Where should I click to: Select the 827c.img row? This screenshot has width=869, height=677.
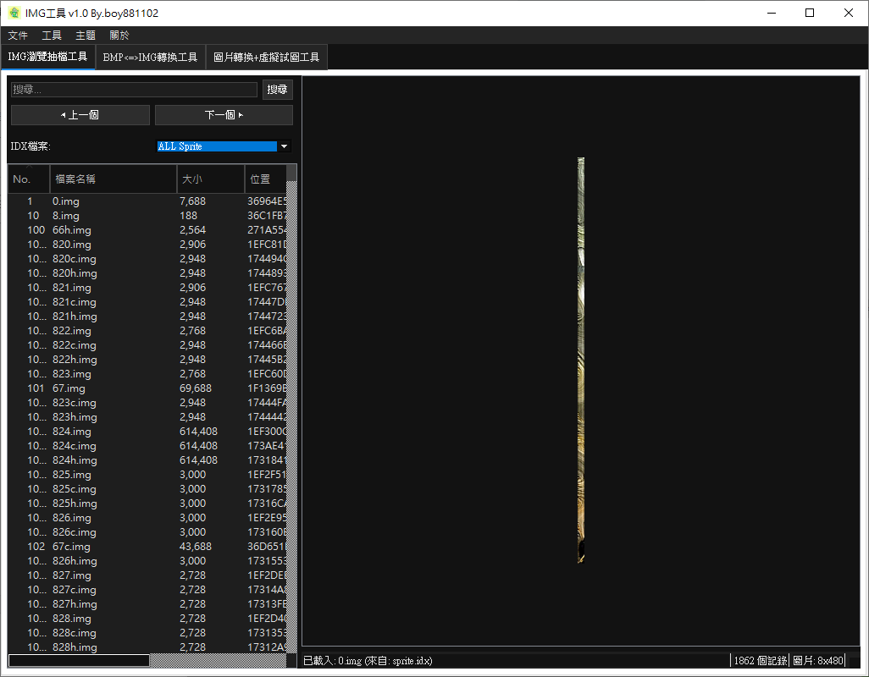click(x=148, y=590)
